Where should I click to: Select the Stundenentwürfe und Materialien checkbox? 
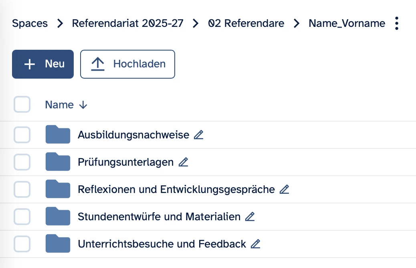(22, 217)
